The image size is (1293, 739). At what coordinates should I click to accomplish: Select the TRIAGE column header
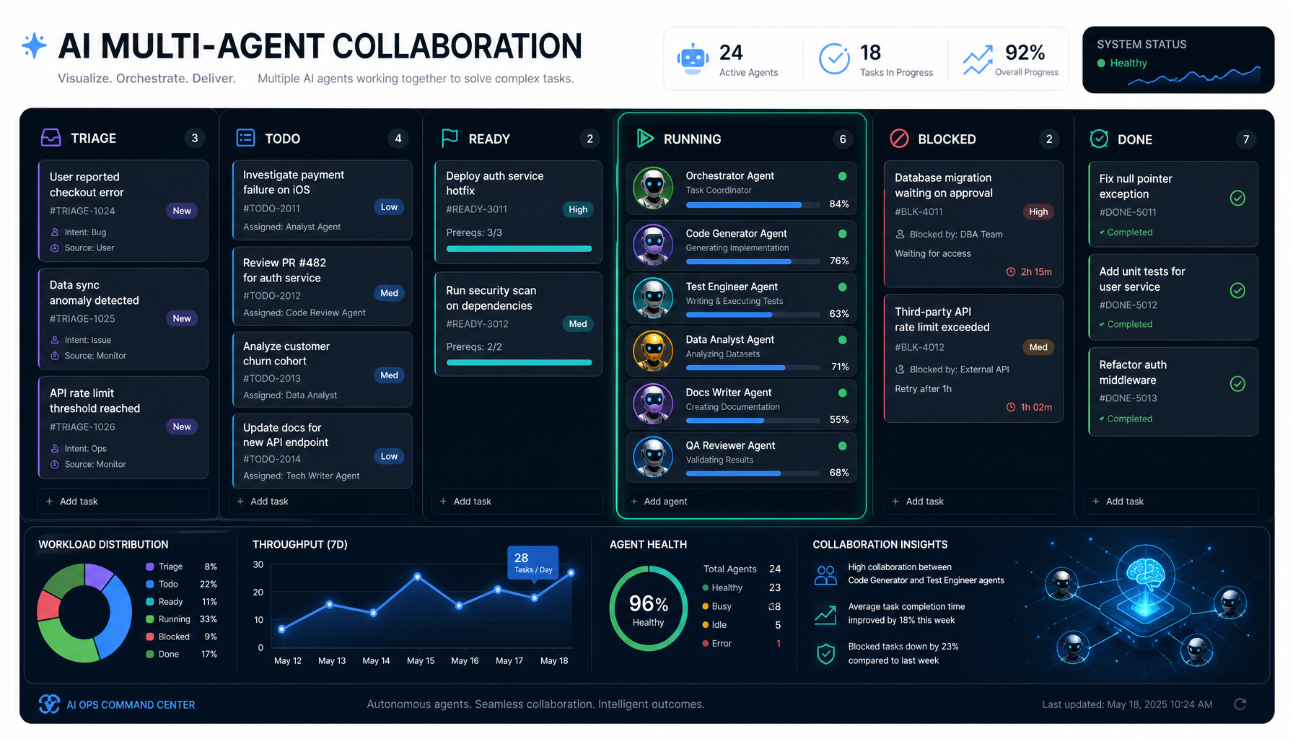coord(93,138)
